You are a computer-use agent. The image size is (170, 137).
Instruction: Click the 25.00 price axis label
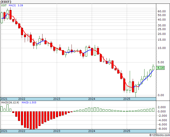[162, 29]
